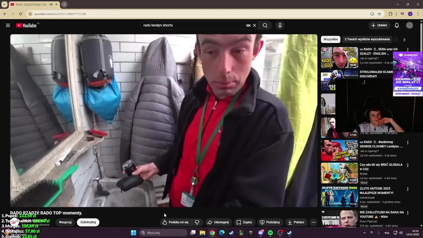Open Microsoft Edge from taskbar

(222, 233)
